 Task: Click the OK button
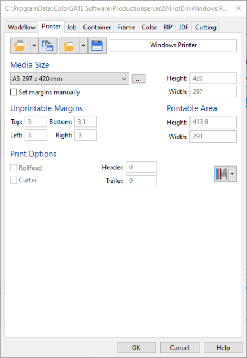[x=136, y=347]
